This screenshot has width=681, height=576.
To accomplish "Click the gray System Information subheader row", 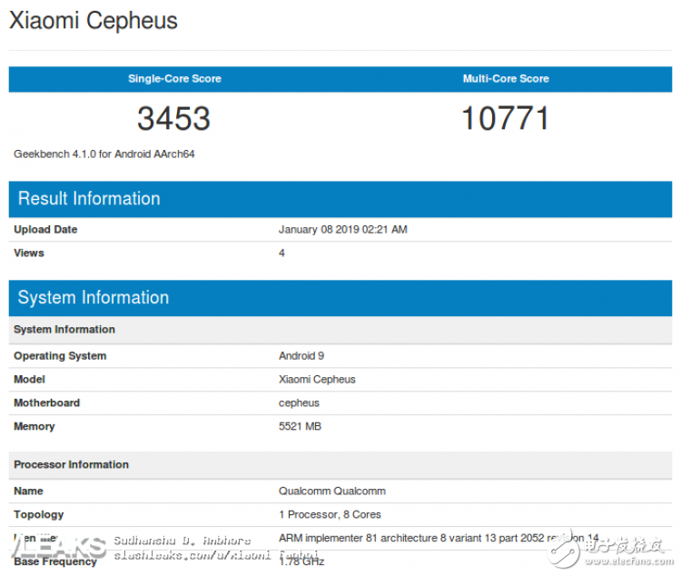I will [x=340, y=330].
